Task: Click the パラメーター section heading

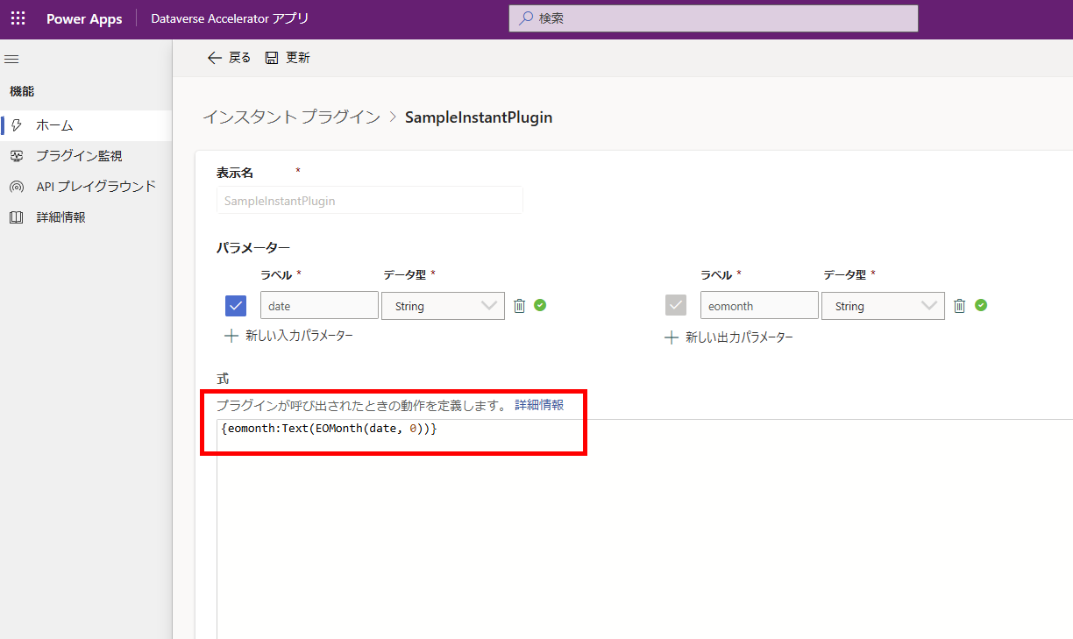Action: pos(253,248)
